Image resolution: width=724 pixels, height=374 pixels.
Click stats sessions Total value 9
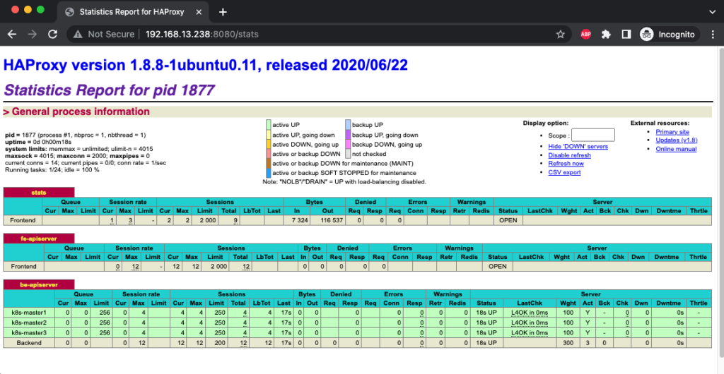pyautogui.click(x=235, y=220)
